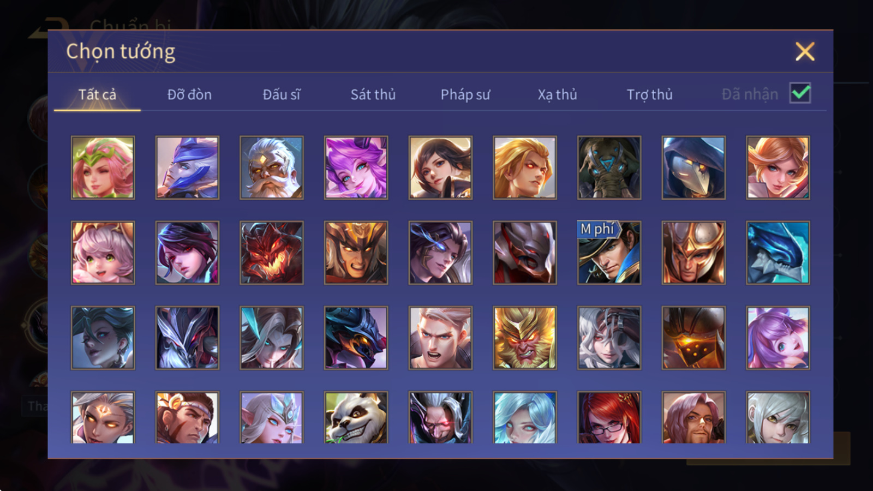Viewport: 873px width, 491px height.
Task: Filter heroes by Xạ thủ
Action: click(557, 94)
